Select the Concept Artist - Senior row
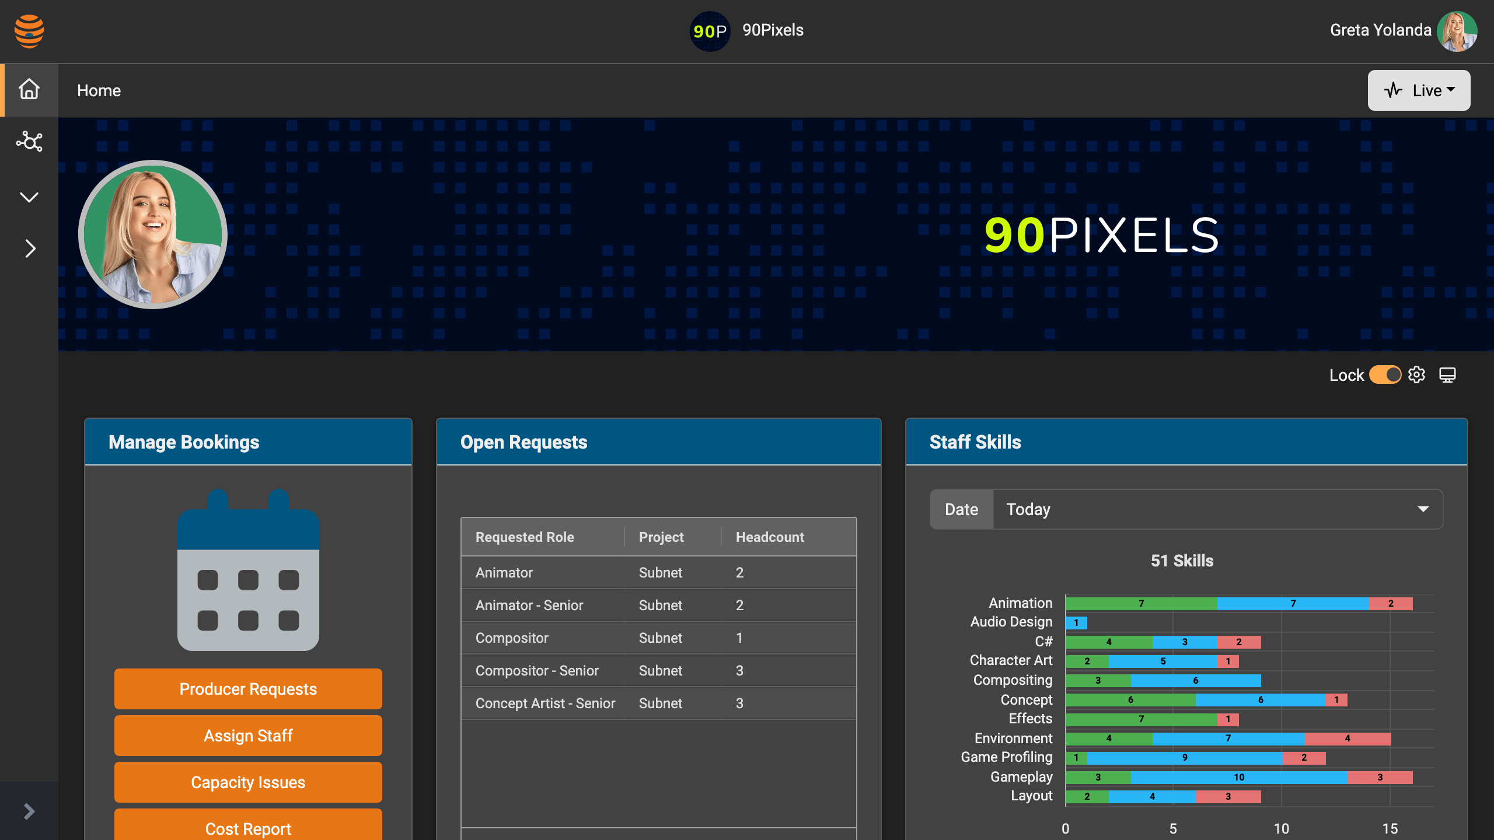 [x=659, y=703]
